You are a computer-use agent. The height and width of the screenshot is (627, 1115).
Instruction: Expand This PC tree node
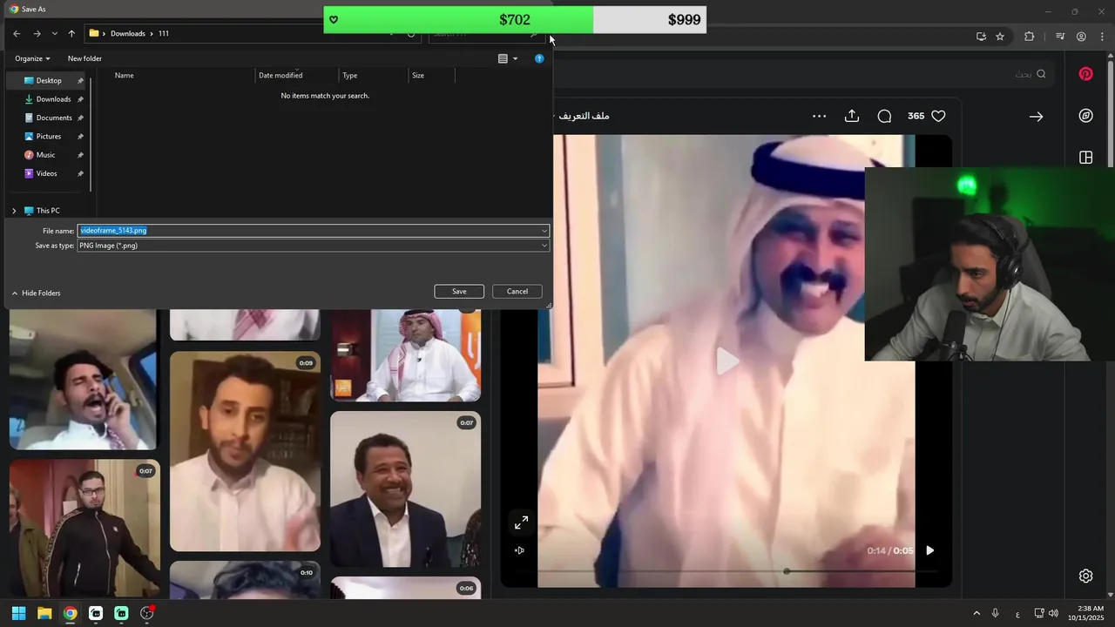(14, 211)
